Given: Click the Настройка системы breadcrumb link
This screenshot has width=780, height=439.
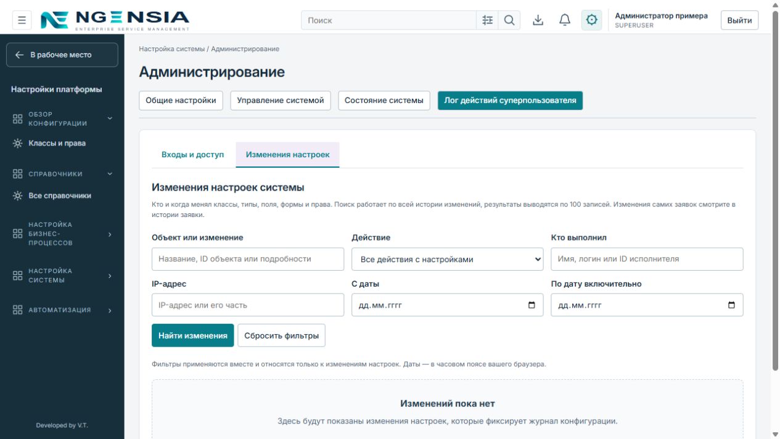Looking at the screenshot, I should tap(171, 49).
